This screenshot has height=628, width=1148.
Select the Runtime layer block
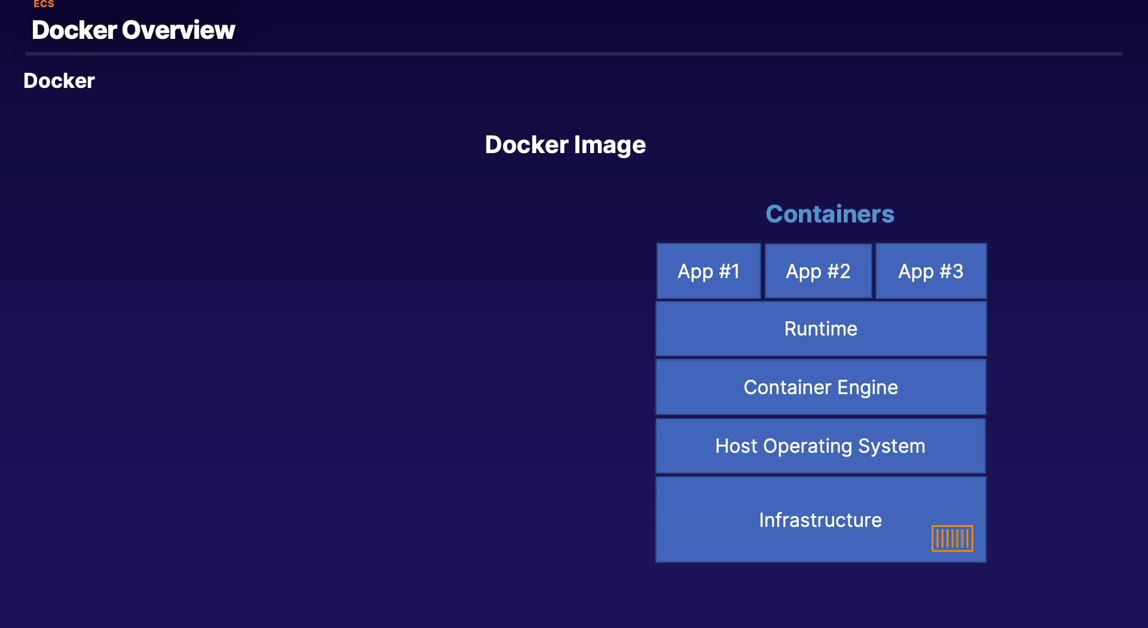tap(820, 329)
